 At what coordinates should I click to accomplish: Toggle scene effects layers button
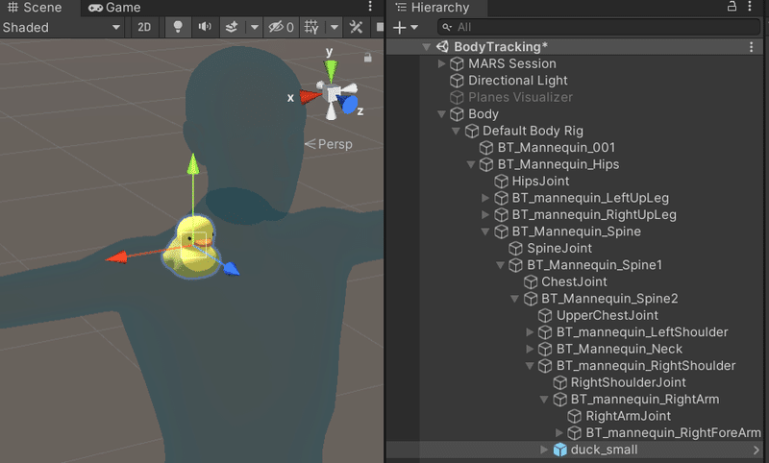[232, 27]
